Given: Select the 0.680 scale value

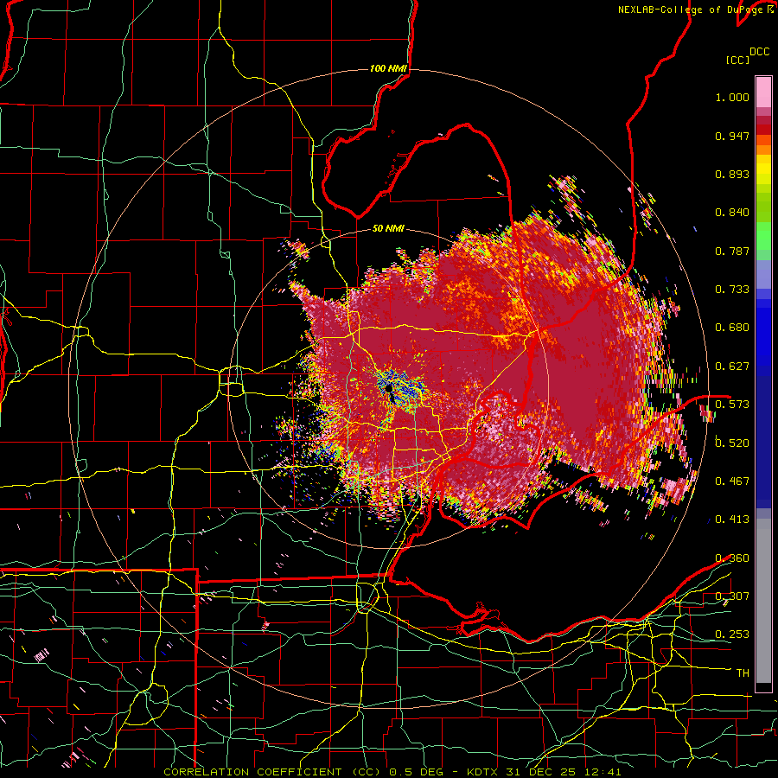Looking at the screenshot, I should [732, 328].
